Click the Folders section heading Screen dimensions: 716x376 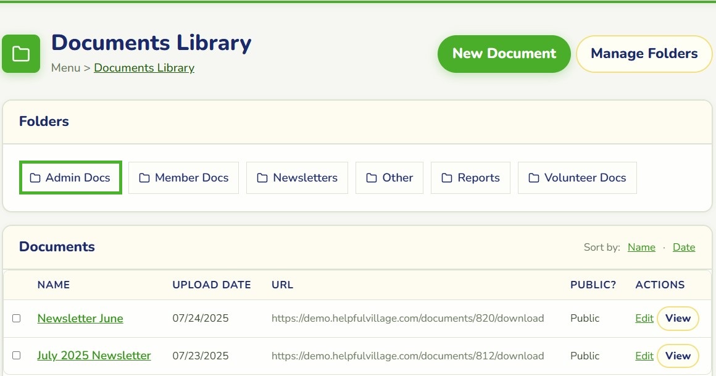click(x=44, y=122)
